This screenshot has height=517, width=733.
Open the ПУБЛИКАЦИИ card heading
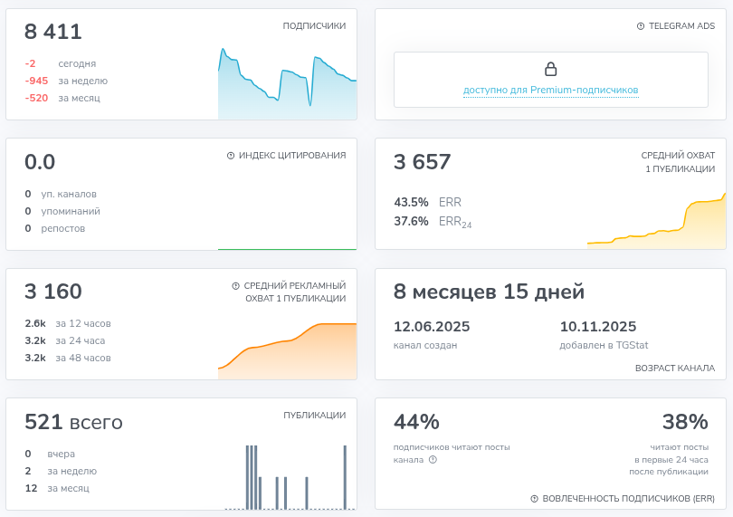coord(314,415)
